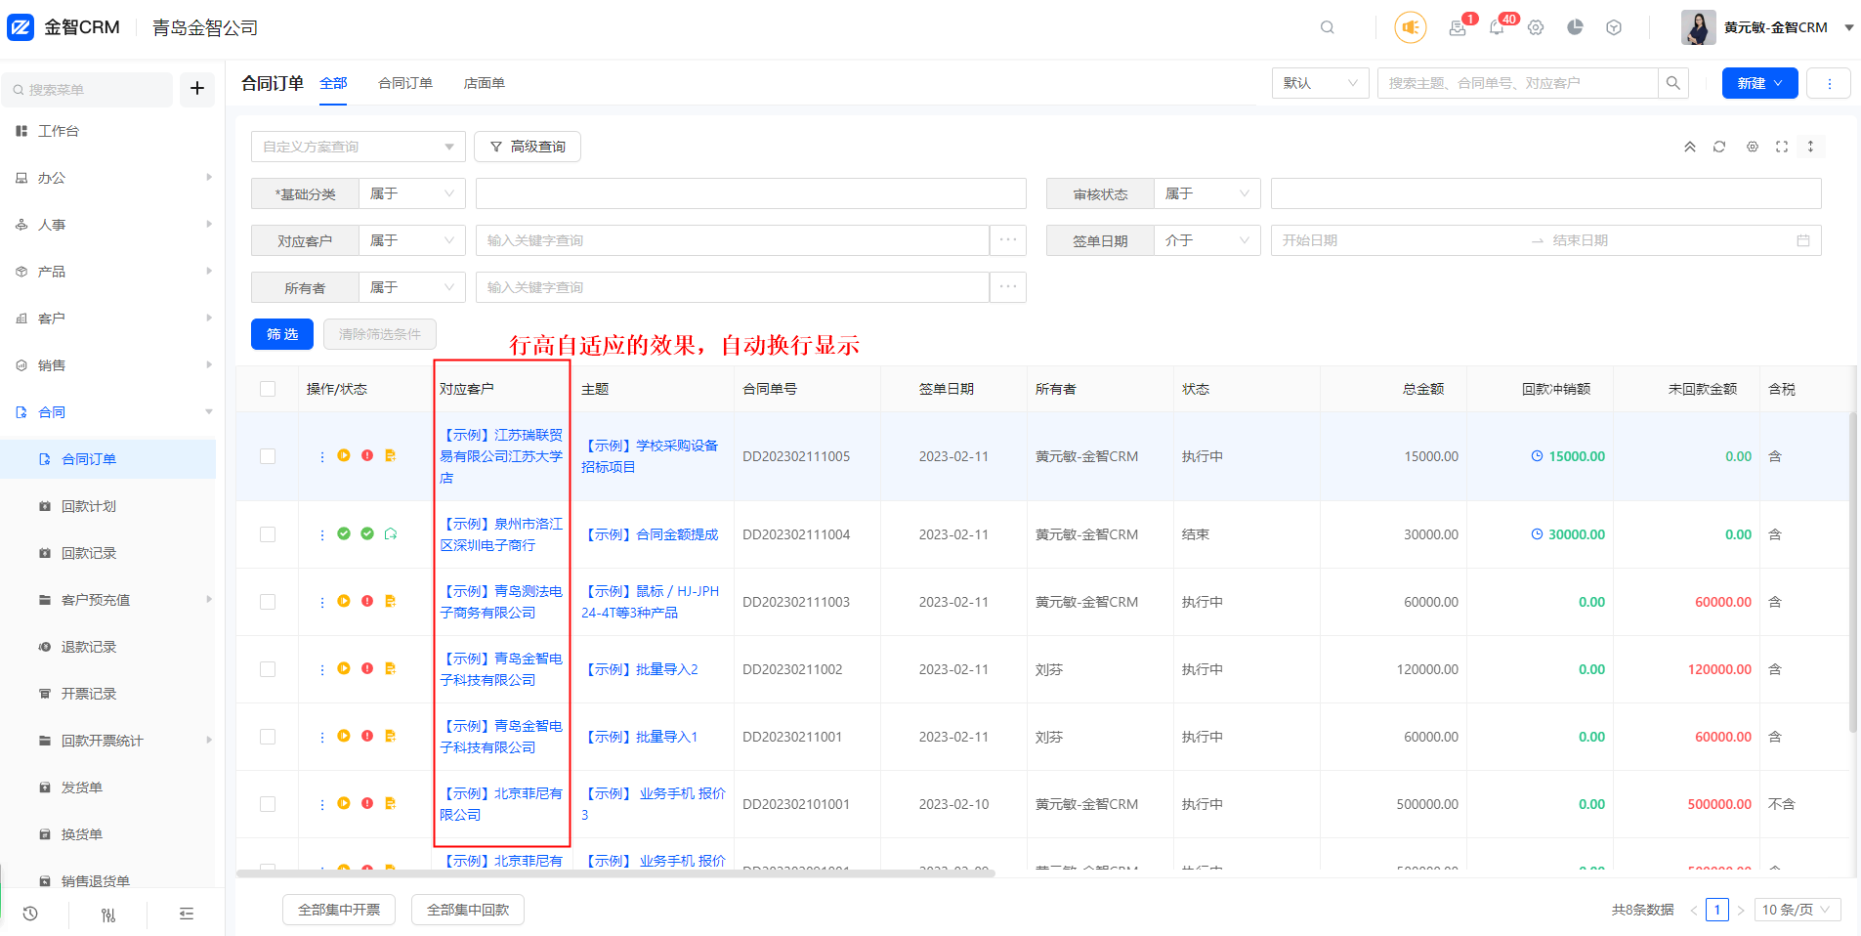This screenshot has width=1861, height=936.
Task: Open the 默认 view dropdown
Action: click(1321, 83)
